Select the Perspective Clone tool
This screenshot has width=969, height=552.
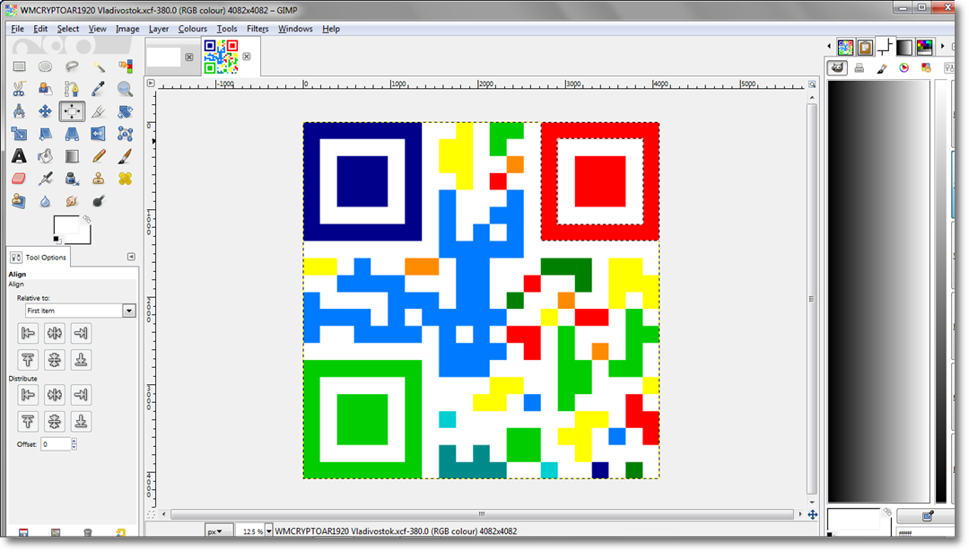[x=19, y=201]
